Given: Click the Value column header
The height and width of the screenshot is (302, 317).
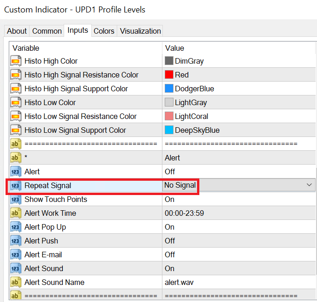Looking at the screenshot, I should (174, 48).
